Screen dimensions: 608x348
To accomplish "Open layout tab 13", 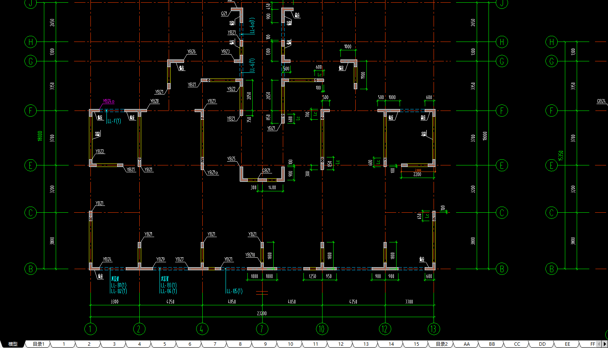I will click(366, 344).
